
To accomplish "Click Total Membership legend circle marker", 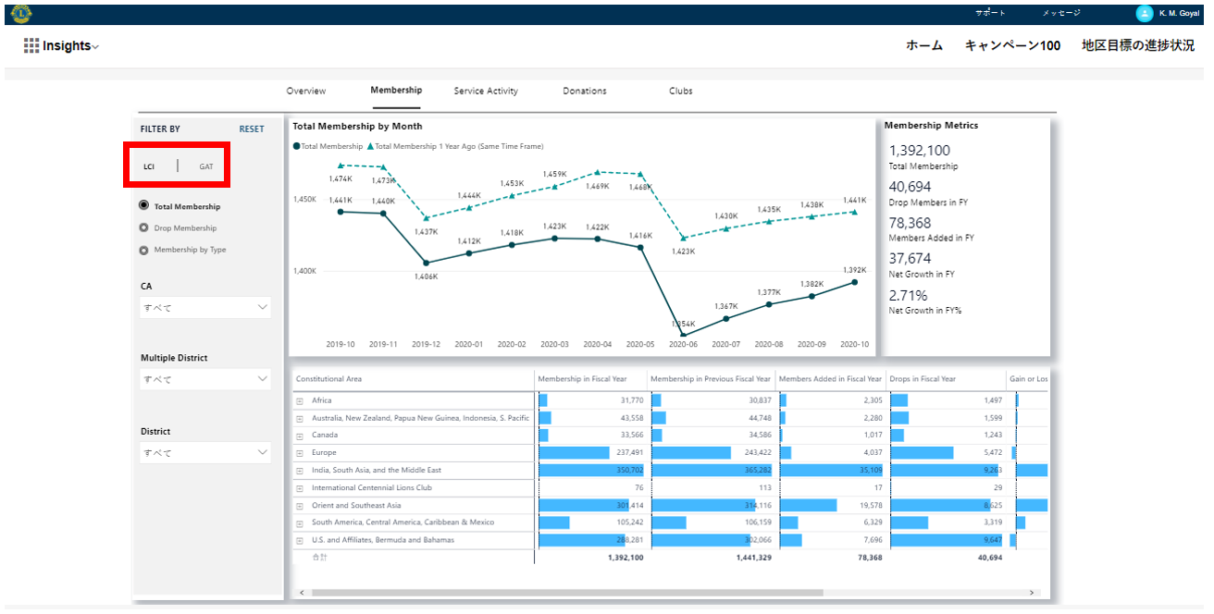I will (x=296, y=146).
